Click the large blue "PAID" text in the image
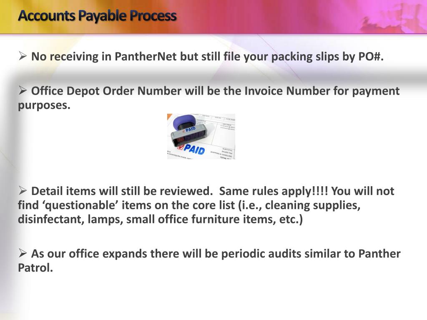427x320 pixels. tap(194, 148)
